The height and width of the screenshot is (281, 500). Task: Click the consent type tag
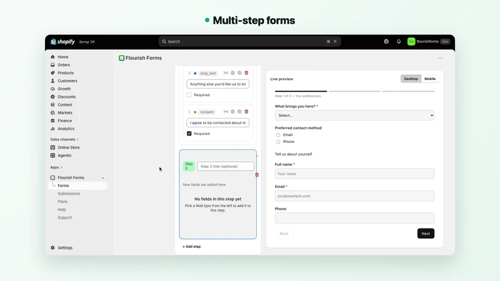coord(207,112)
